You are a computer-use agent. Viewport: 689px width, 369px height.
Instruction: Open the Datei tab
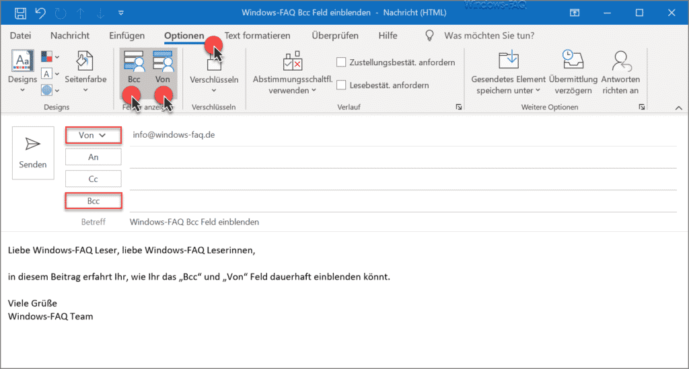coord(20,36)
